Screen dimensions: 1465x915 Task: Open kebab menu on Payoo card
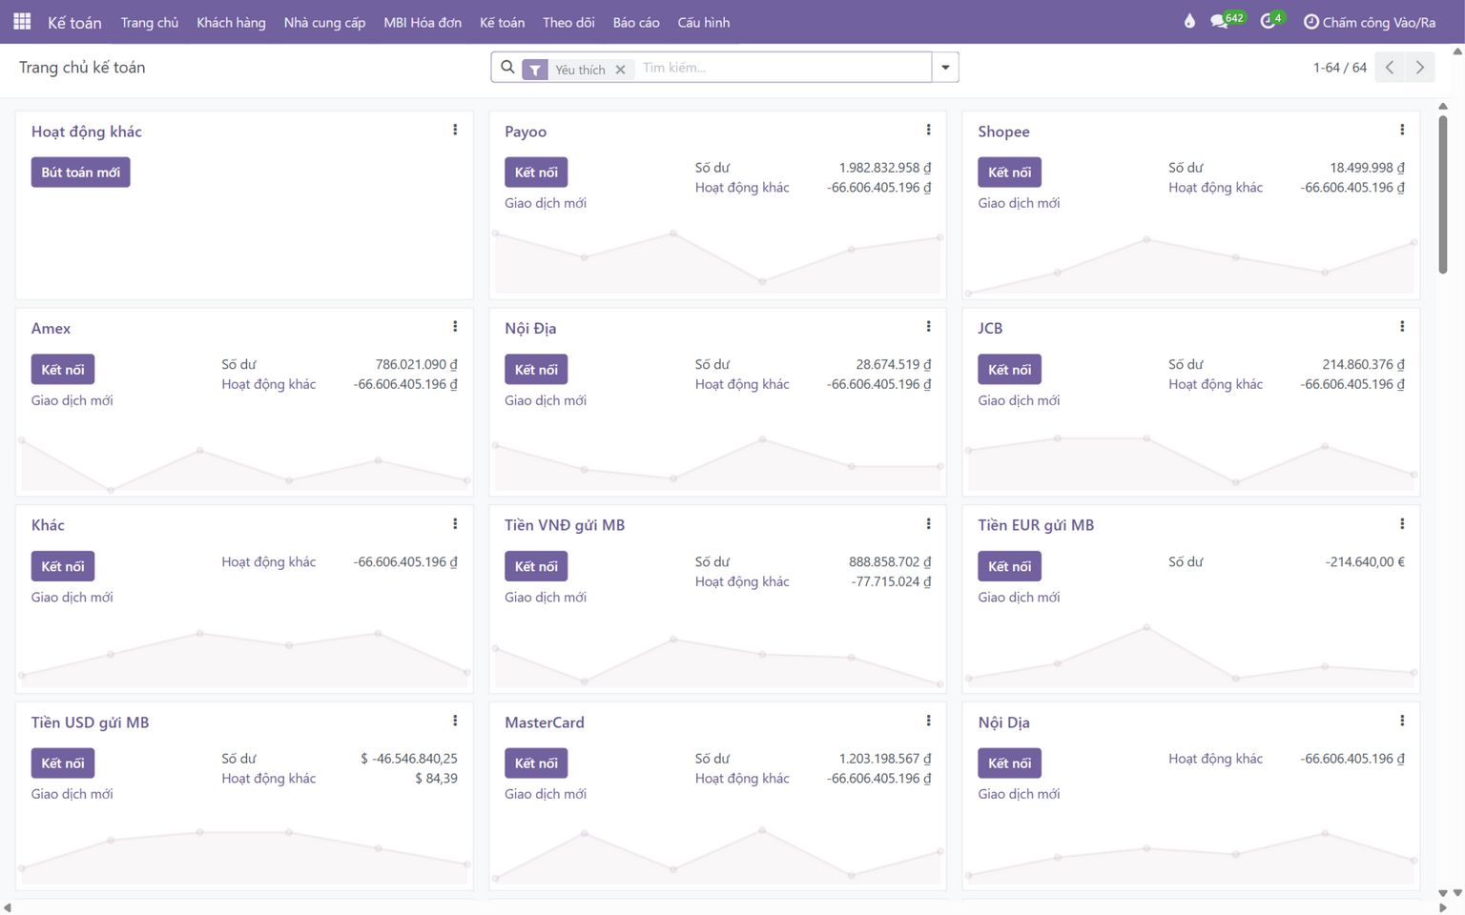coord(928,130)
